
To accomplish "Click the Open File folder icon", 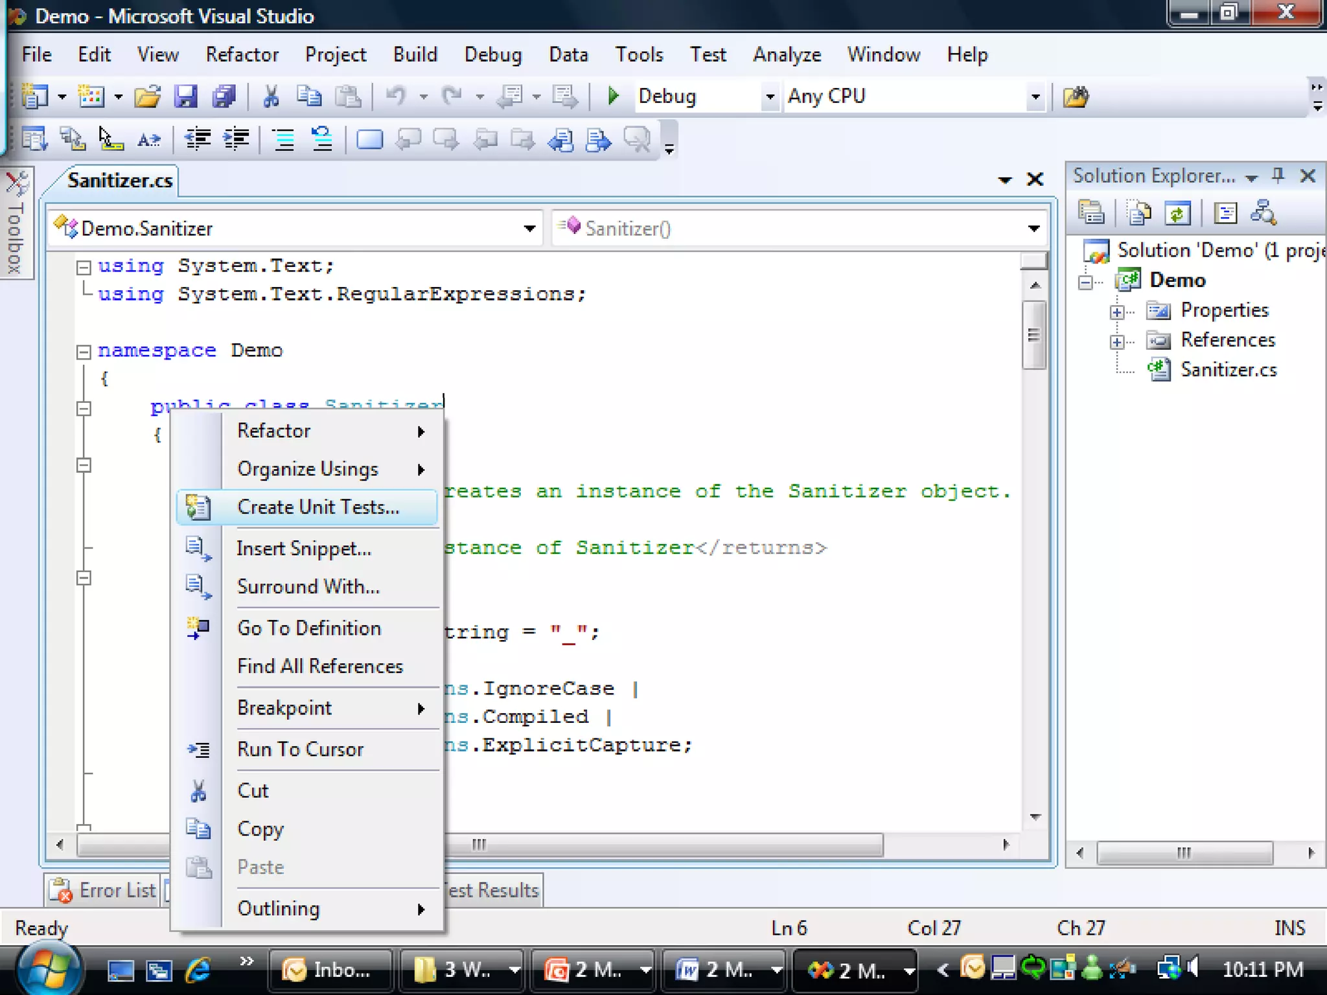I will (148, 97).
